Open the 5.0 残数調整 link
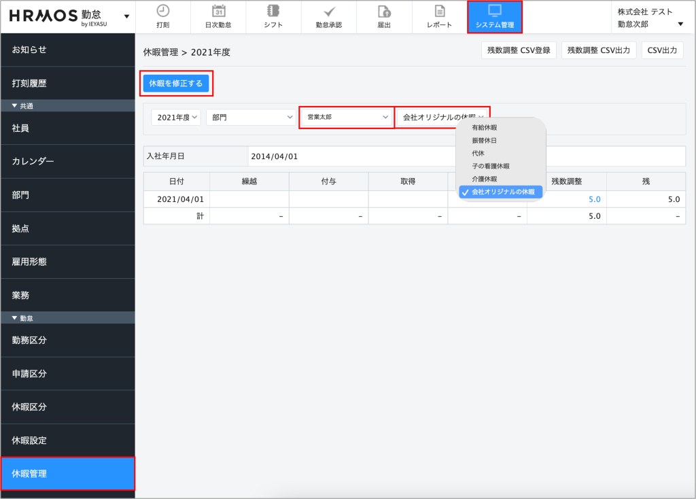Viewport: 696px width, 499px height. point(594,199)
